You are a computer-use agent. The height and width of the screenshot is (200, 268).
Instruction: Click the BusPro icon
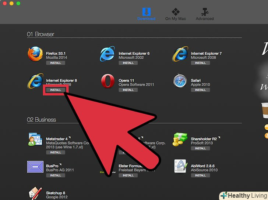[35, 167]
